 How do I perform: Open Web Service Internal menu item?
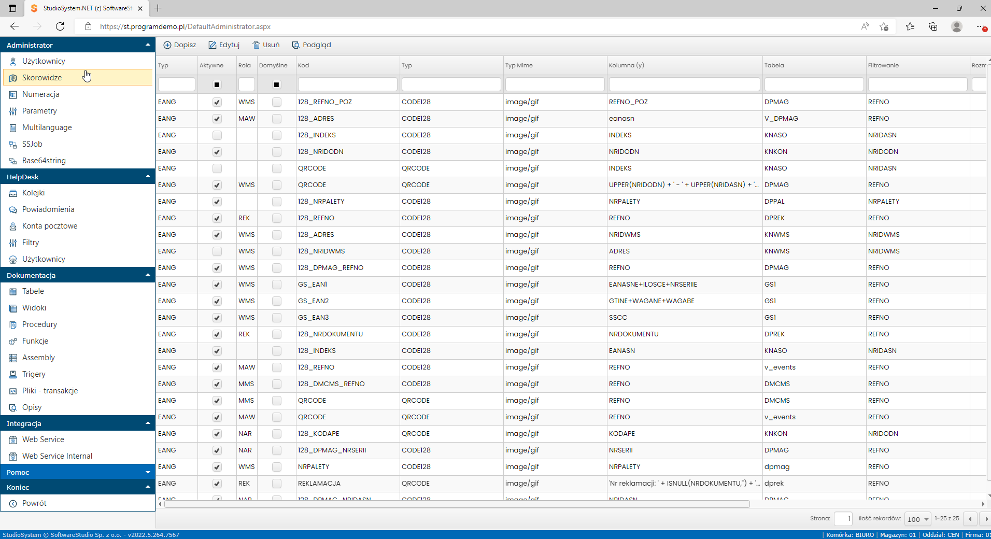78,456
